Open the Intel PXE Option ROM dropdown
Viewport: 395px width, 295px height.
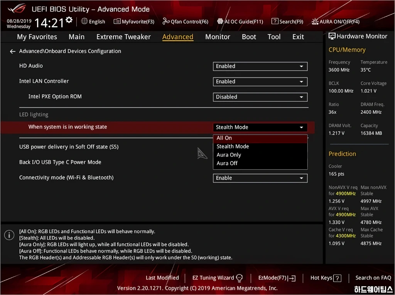260,97
